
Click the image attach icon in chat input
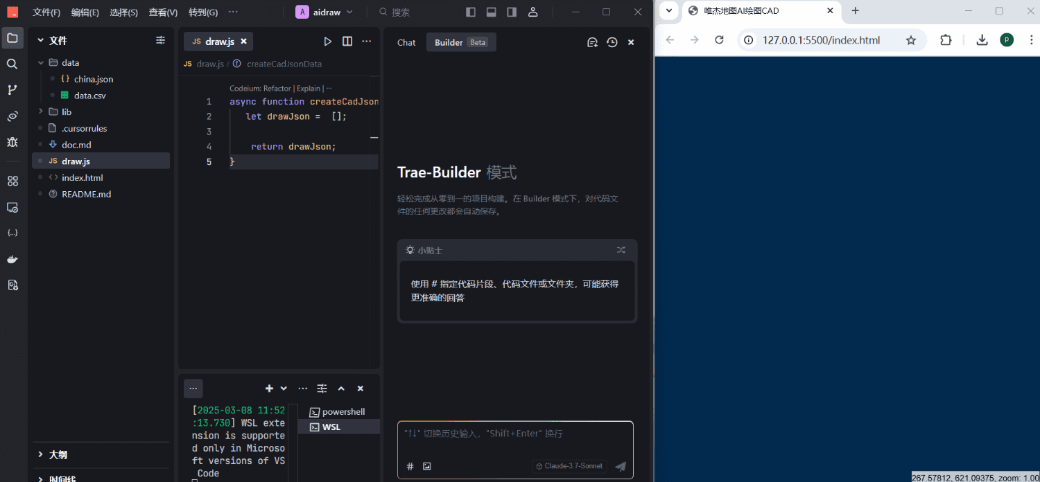coord(427,466)
